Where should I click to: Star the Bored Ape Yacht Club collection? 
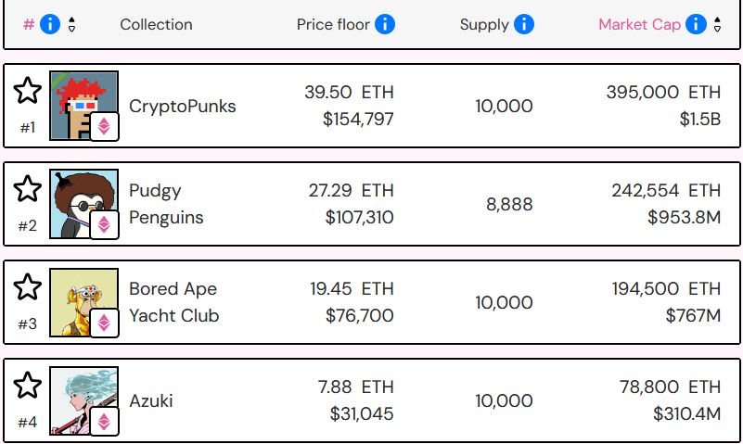[28, 286]
